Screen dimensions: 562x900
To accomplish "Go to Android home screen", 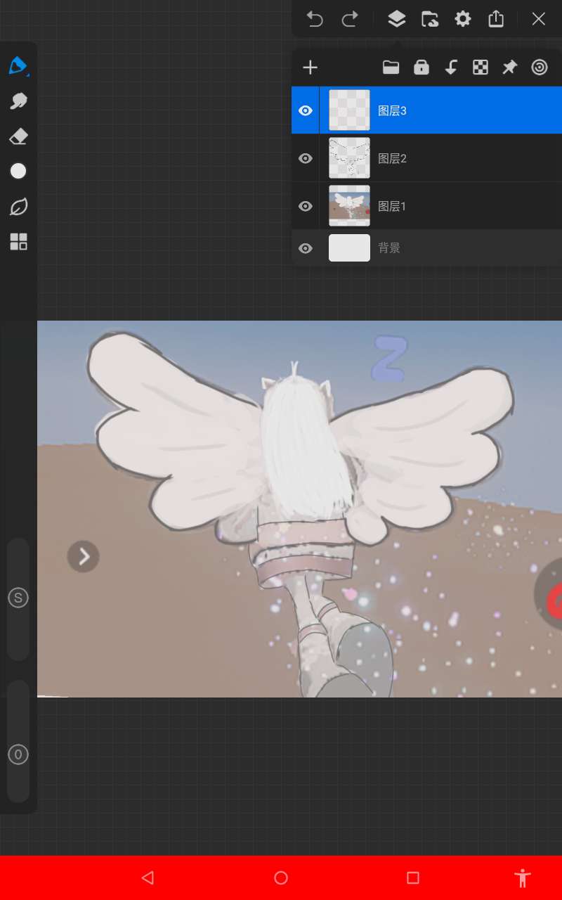I will [281, 877].
